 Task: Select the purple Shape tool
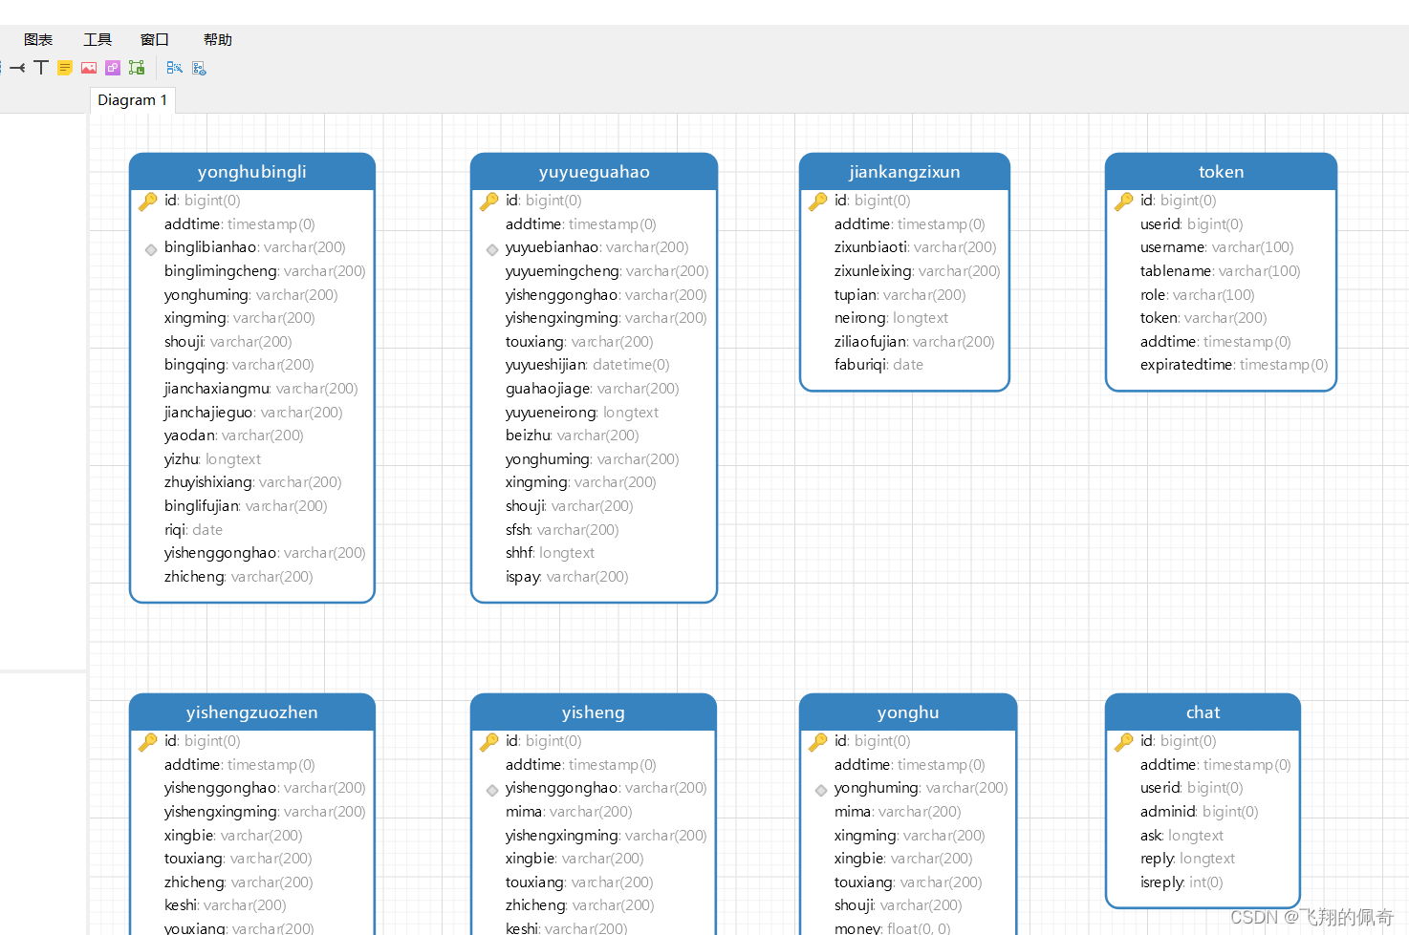pyautogui.click(x=113, y=68)
